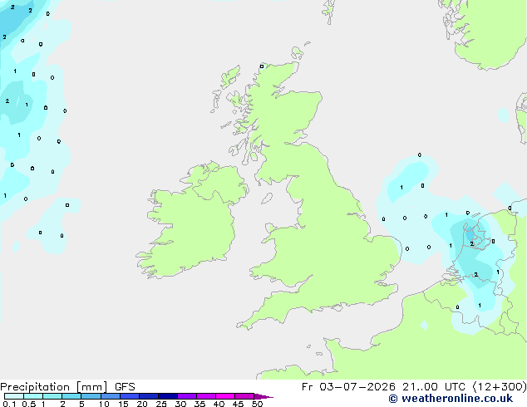Image resolution: width=527 pixels, height=407 pixels.
Task: Click the 0.1–0.5 mm lightest legend swatch
Action: click(x=14, y=396)
